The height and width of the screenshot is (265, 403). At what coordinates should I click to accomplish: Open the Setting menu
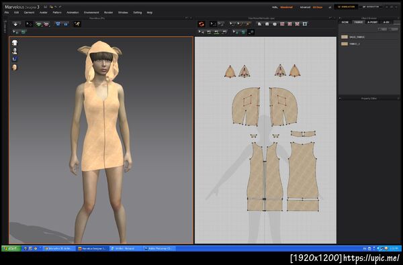pos(137,12)
